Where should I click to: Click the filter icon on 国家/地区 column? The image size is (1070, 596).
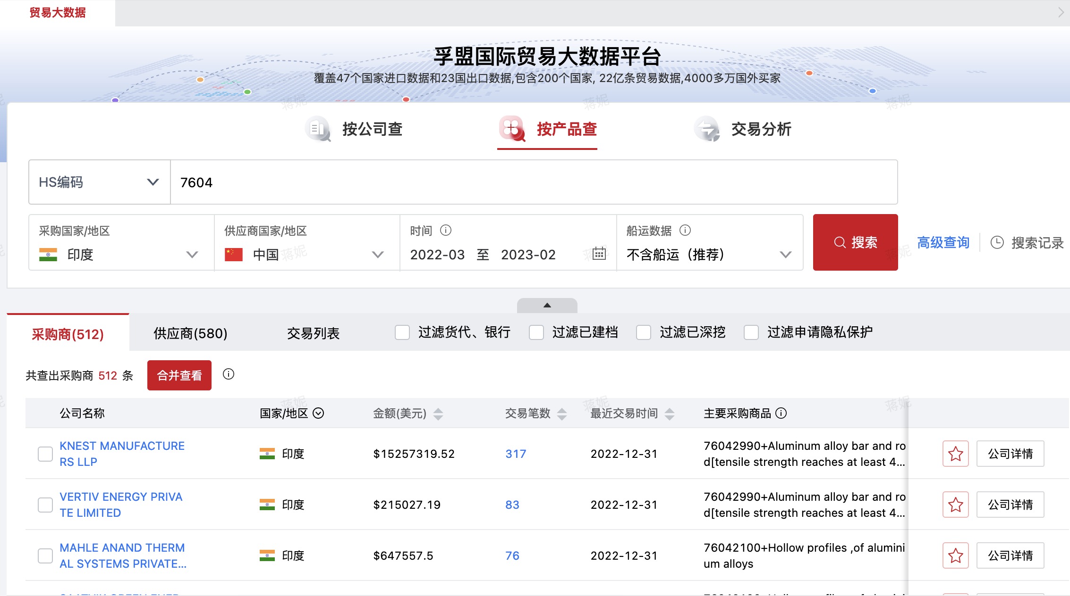pos(319,414)
